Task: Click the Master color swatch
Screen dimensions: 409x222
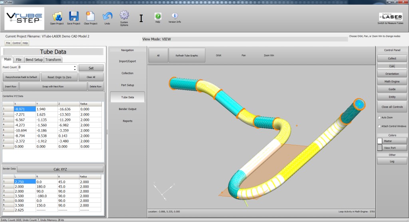Action: tap(380, 141)
